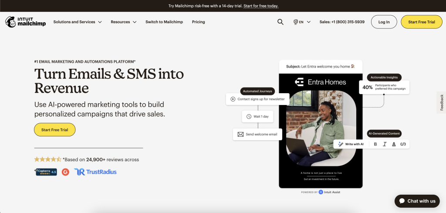Click the underline text color icon
The image size is (446, 213).
click(x=394, y=144)
